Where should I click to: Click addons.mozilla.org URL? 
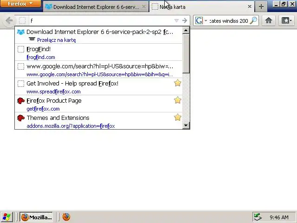pyautogui.click(x=71, y=126)
